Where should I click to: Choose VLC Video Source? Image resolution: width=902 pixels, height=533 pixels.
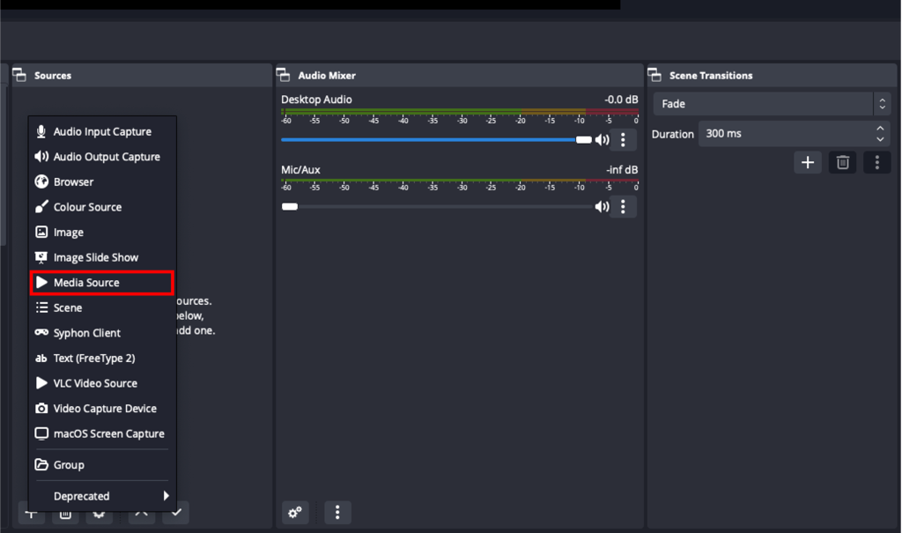[102, 383]
